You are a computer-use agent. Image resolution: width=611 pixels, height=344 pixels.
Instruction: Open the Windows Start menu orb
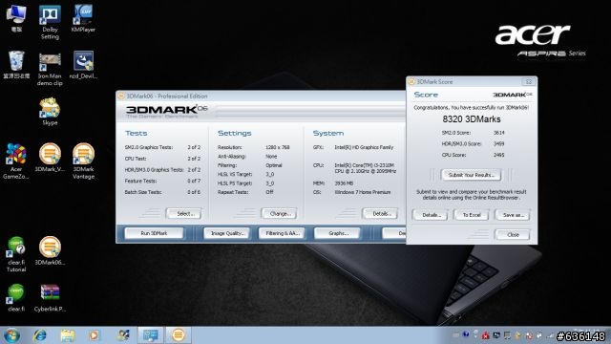[11, 335]
